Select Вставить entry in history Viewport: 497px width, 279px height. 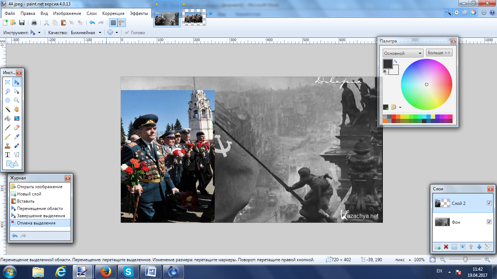pos(40,201)
